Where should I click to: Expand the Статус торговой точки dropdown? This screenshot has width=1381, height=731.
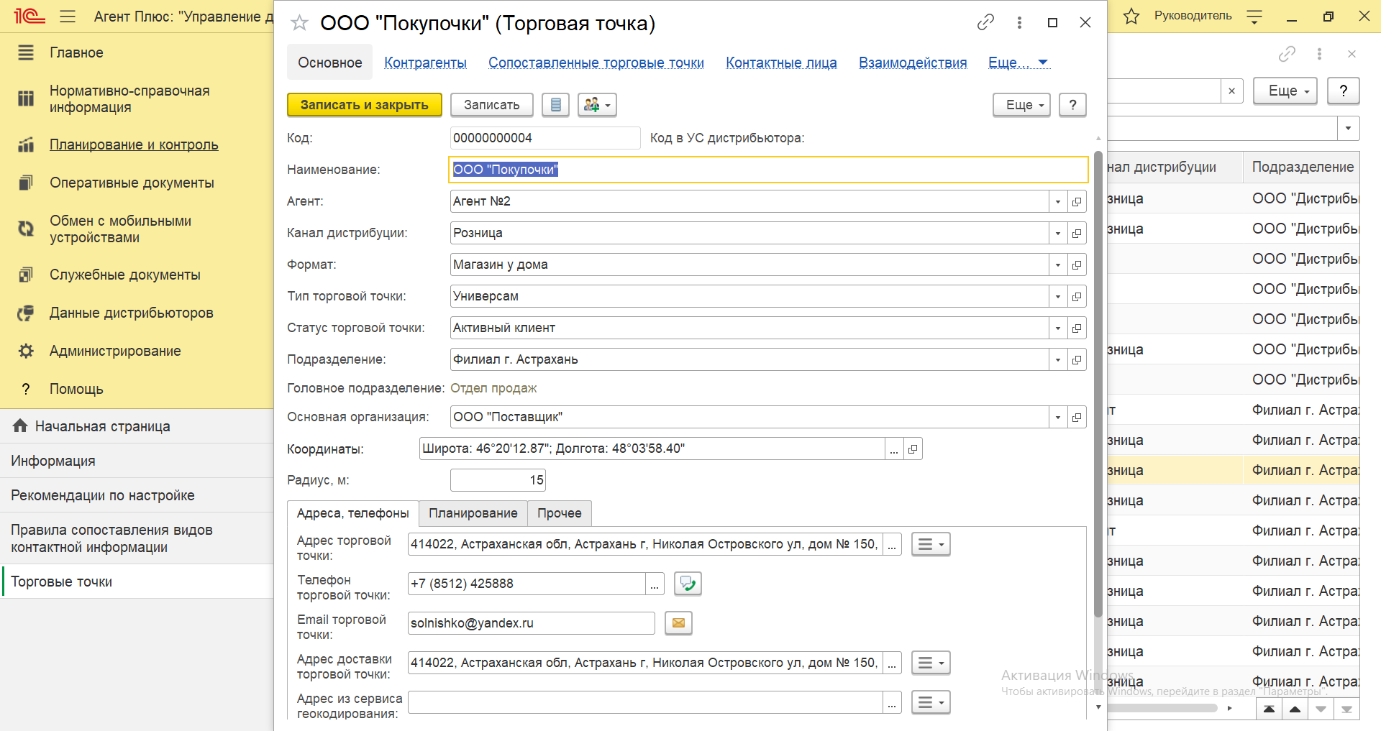1057,328
